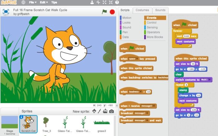
Task: Select the Events block category
Action: point(155,18)
